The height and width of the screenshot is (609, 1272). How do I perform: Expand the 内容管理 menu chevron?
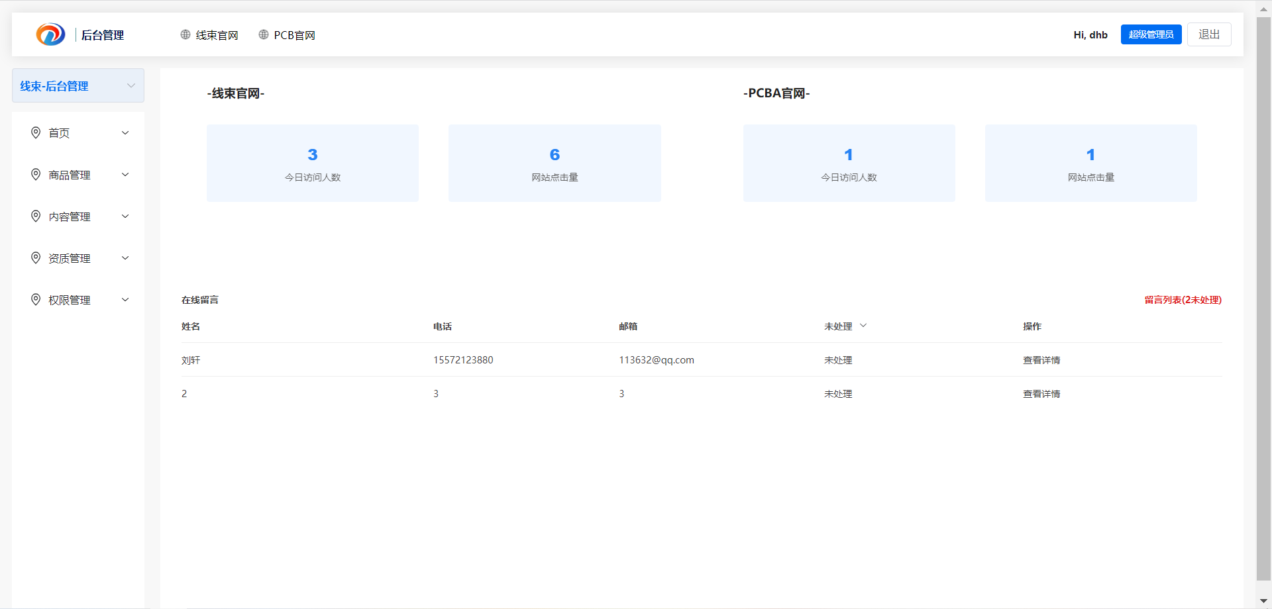pos(125,216)
